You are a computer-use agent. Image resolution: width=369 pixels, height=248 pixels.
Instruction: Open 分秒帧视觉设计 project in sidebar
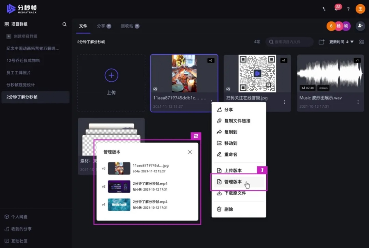click(21, 85)
